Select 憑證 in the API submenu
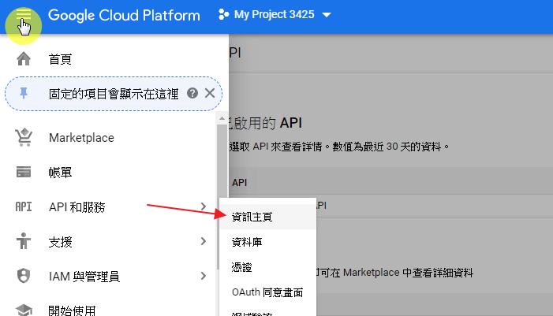The height and width of the screenshot is (316, 553). (x=267, y=267)
